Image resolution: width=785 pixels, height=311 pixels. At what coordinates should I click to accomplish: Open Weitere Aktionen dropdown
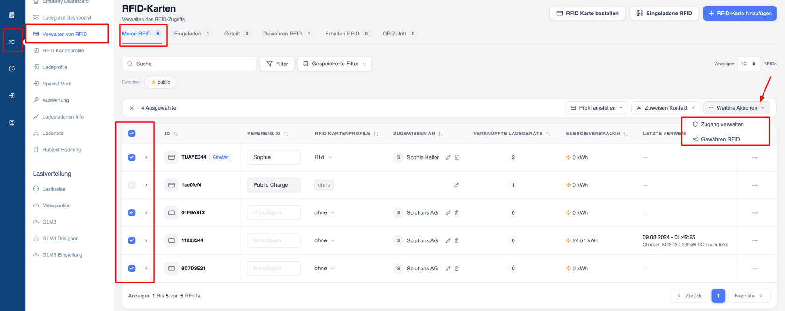[736, 108]
